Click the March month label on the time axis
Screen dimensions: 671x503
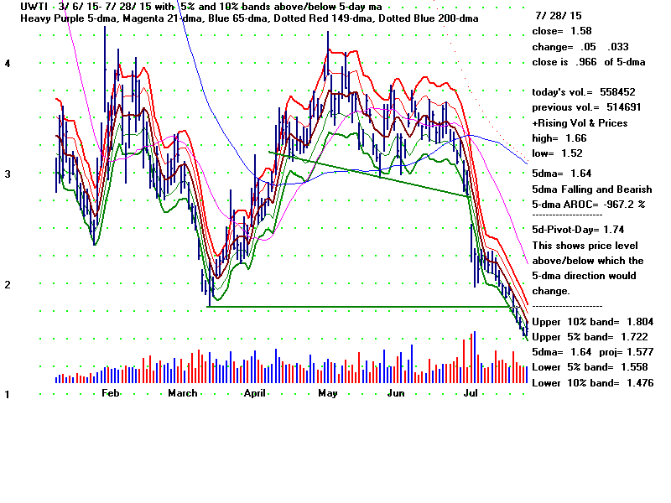pos(182,393)
